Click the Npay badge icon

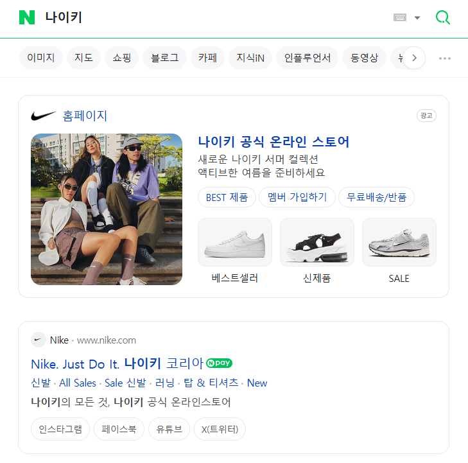tap(219, 363)
